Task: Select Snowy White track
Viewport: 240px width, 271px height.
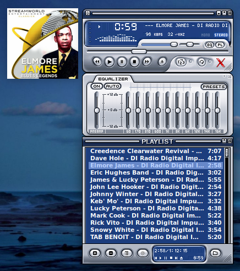Action: (x=156, y=230)
